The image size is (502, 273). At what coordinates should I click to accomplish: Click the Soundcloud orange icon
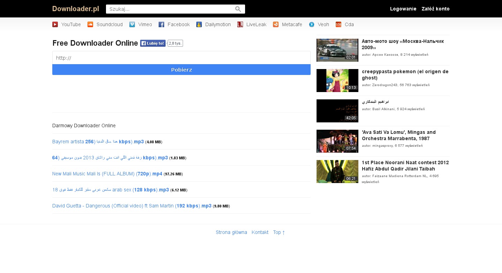pos(90,24)
